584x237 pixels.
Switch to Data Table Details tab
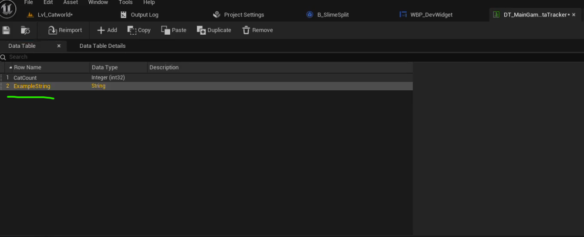pos(102,46)
